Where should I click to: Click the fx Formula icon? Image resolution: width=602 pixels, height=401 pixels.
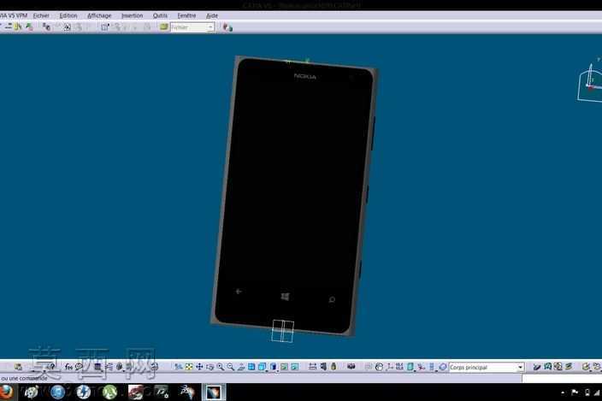[68, 367]
